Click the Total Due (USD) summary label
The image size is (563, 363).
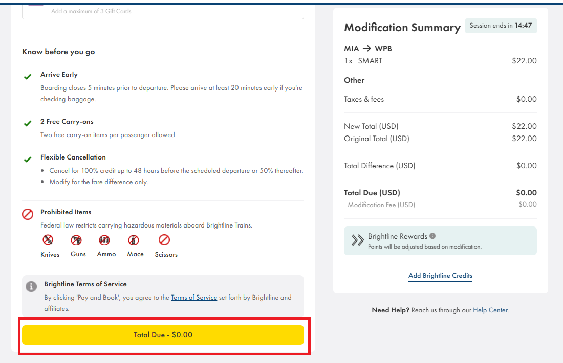(372, 193)
